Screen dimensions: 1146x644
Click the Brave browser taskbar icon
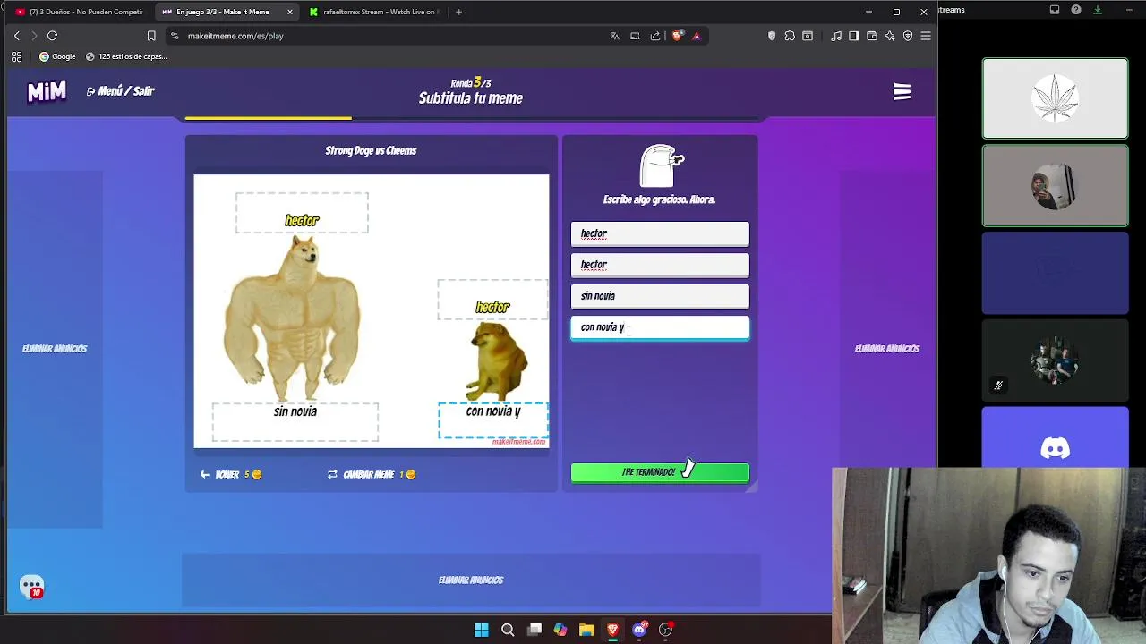tap(613, 630)
